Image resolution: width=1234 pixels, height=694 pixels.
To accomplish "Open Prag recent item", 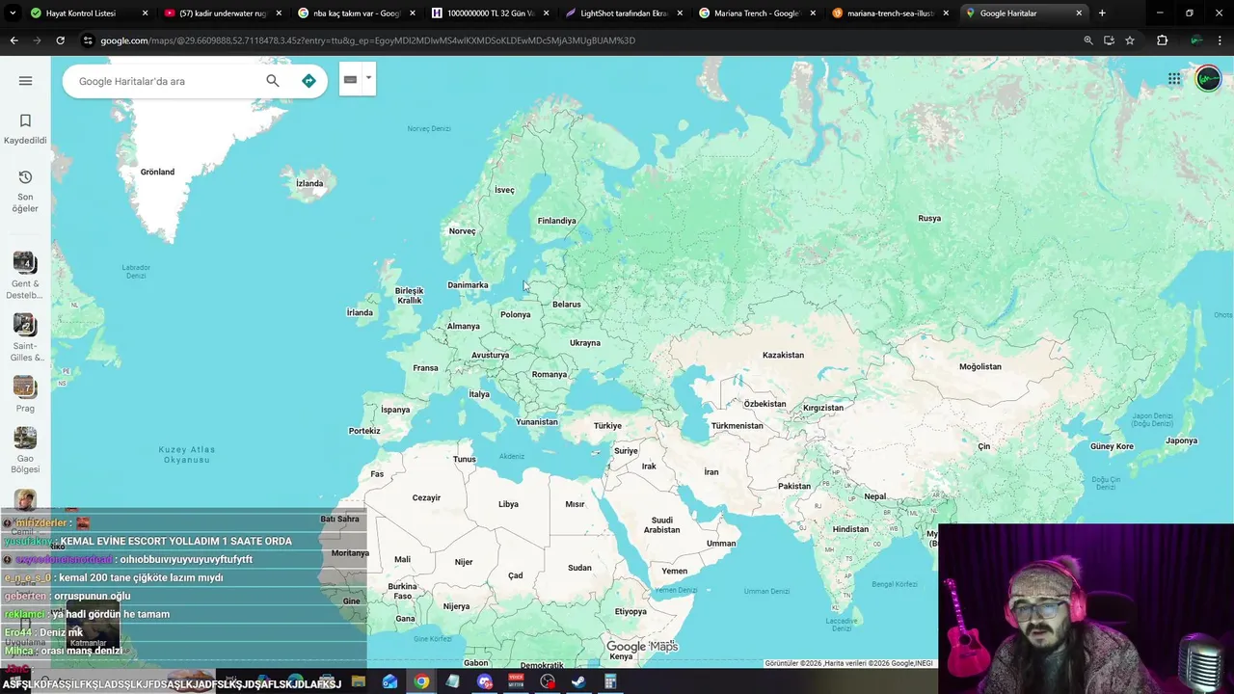I will pos(25,394).
